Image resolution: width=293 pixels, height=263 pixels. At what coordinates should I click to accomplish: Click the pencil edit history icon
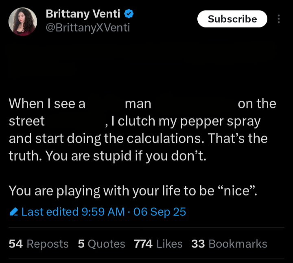pos(13,212)
